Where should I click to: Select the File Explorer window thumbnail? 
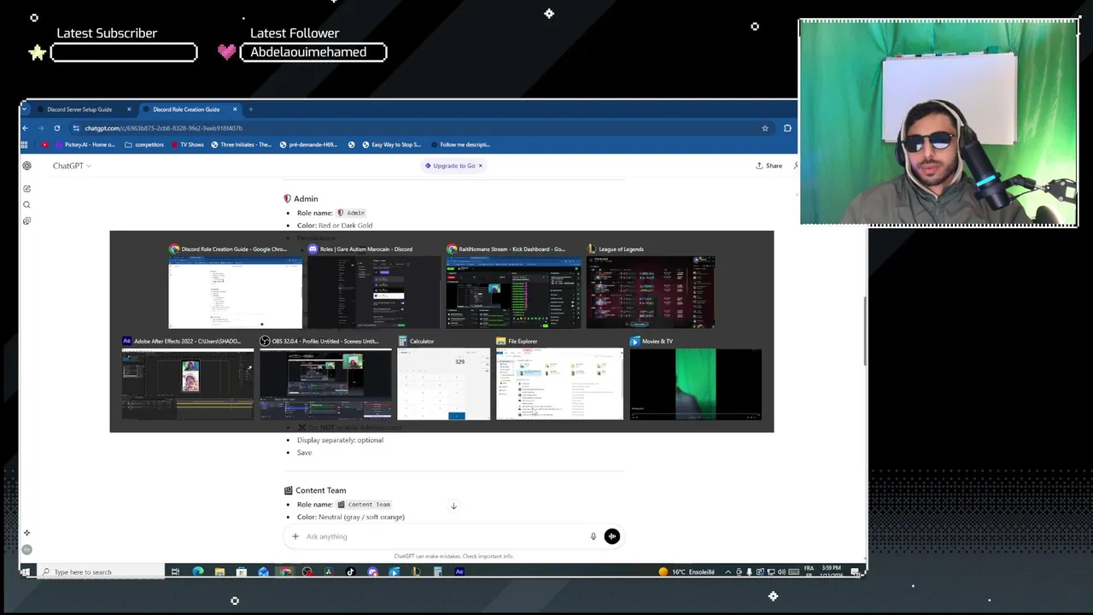[560, 379]
